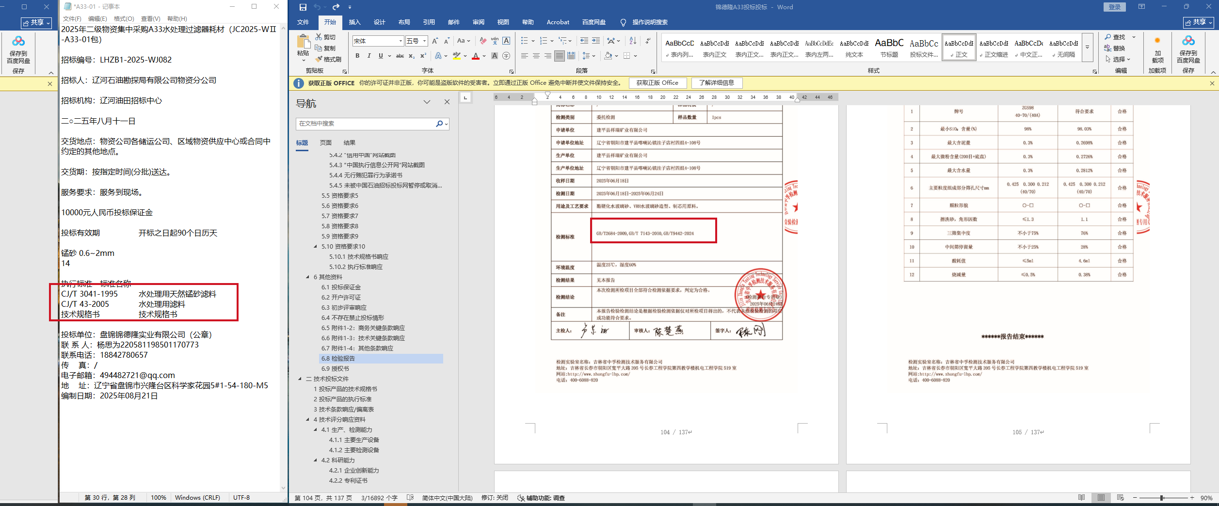
Task: Click the 登录 sign-in button
Action: pyautogui.click(x=1114, y=7)
